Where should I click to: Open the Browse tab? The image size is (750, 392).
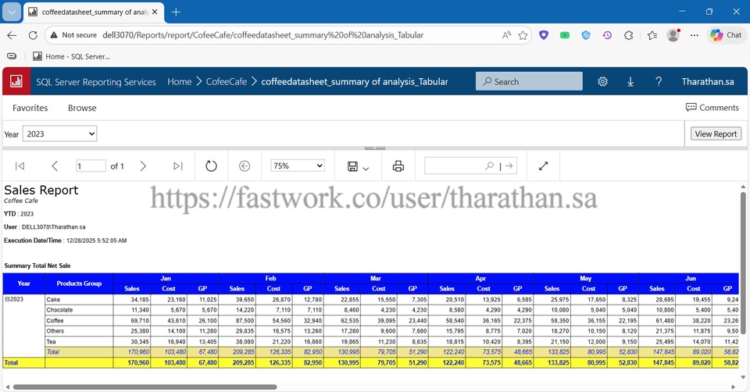tap(82, 108)
